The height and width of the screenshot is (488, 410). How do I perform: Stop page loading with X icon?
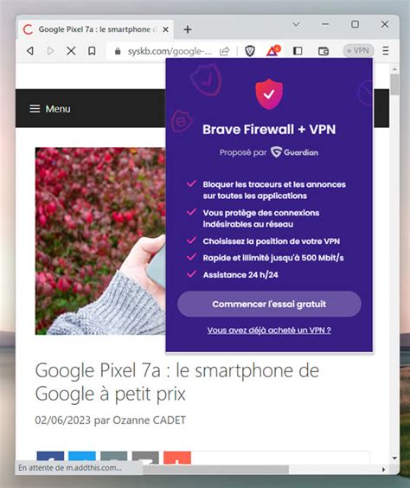pyautogui.click(x=71, y=51)
